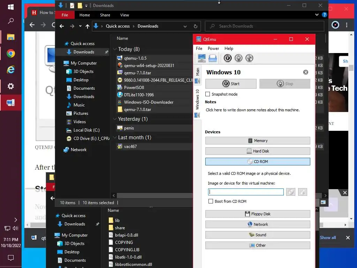Click the properties icon in Explorer title bar
The height and width of the screenshot is (268, 357).
72,6
